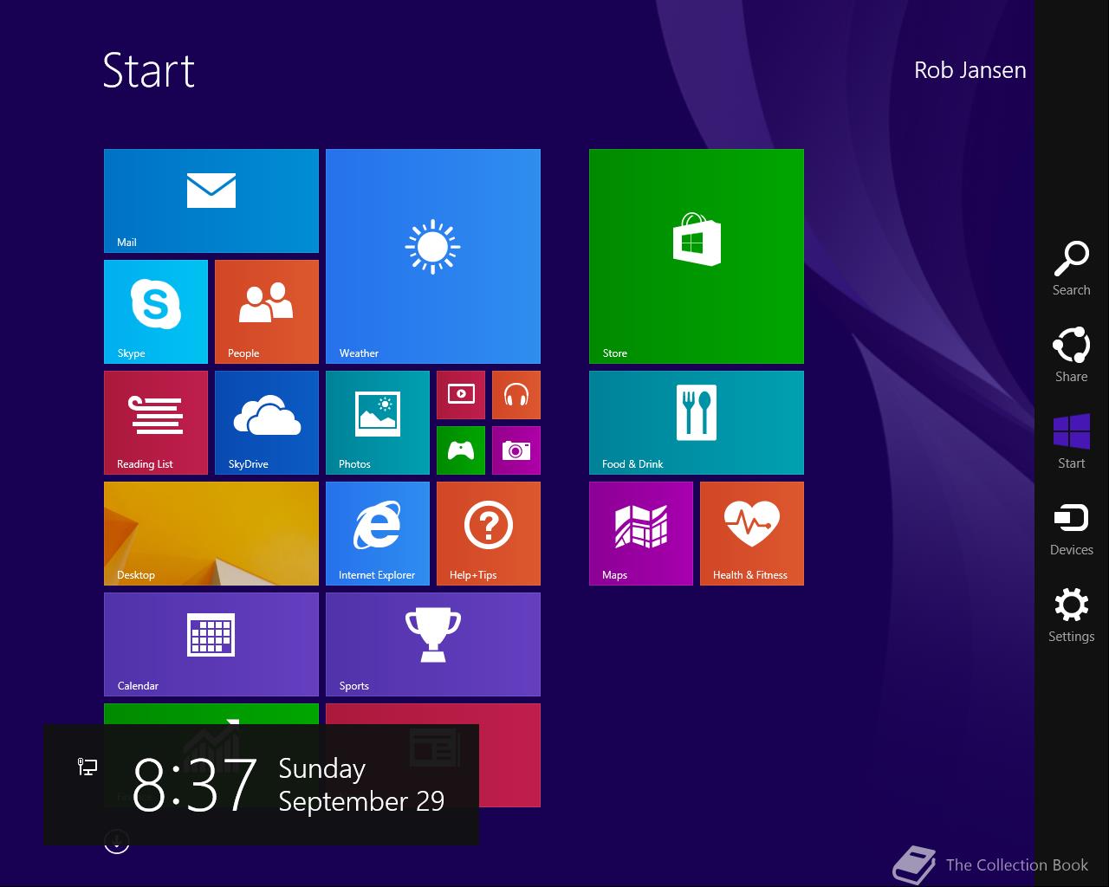1109x887 pixels.
Task: Open the Reading List tile
Action: (x=156, y=423)
